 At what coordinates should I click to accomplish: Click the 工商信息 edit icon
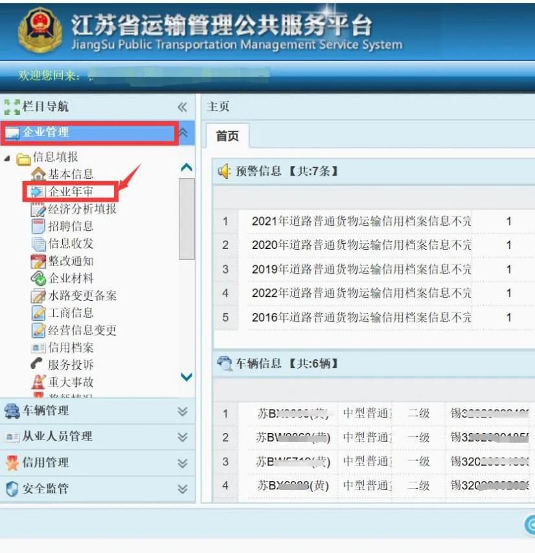(x=38, y=313)
